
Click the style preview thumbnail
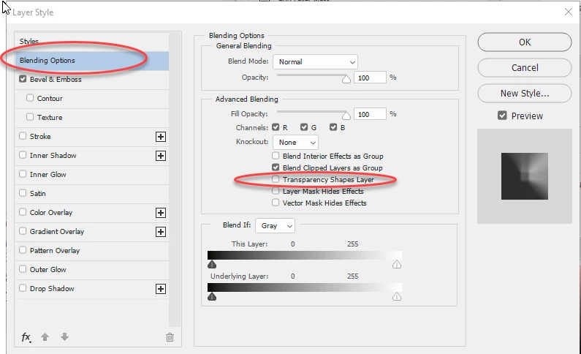point(524,176)
